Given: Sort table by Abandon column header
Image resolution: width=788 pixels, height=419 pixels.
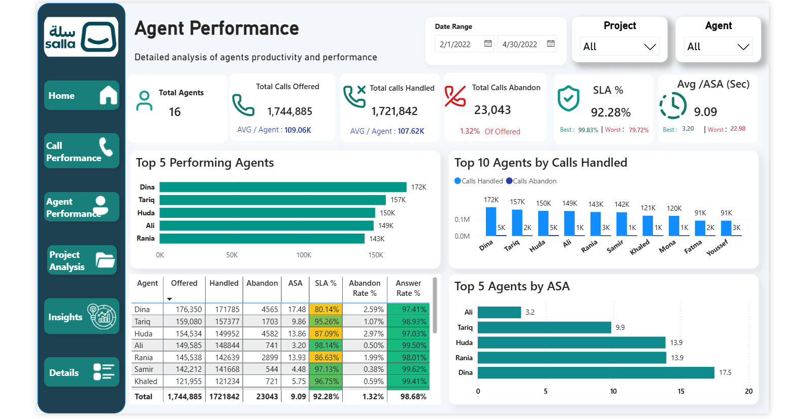Looking at the screenshot, I should [x=262, y=283].
